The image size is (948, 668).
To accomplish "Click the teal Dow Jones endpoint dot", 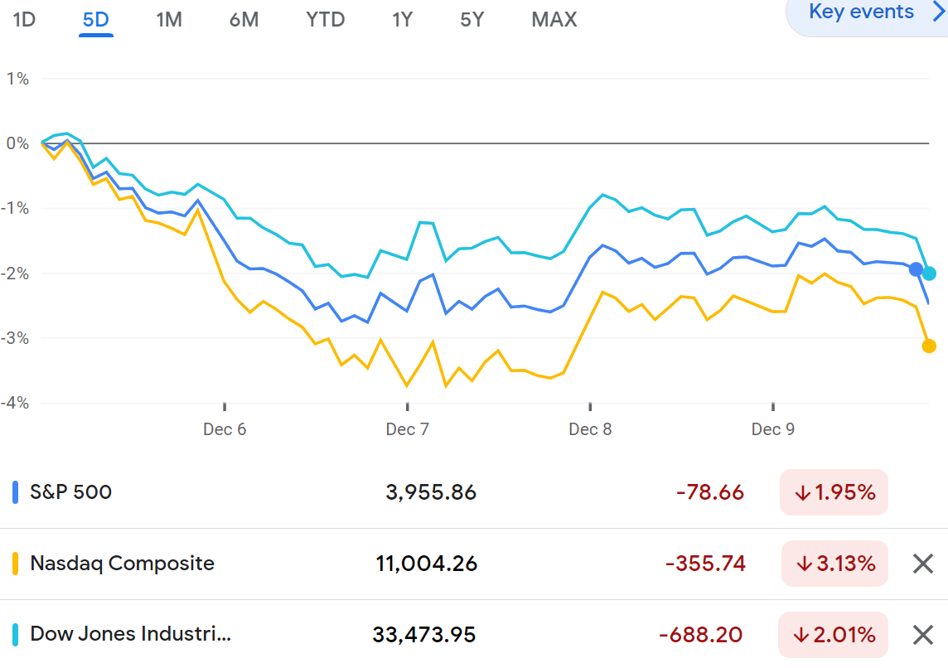I will tap(929, 273).
